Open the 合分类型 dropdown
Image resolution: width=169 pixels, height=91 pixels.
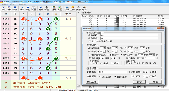click(156, 58)
